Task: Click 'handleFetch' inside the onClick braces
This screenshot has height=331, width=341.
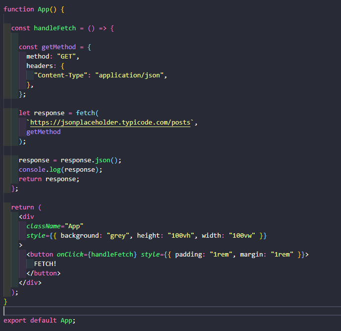Action: click(x=112, y=255)
